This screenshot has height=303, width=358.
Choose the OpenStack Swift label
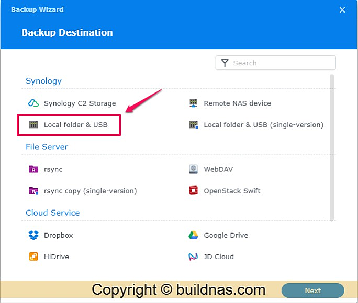(232, 191)
